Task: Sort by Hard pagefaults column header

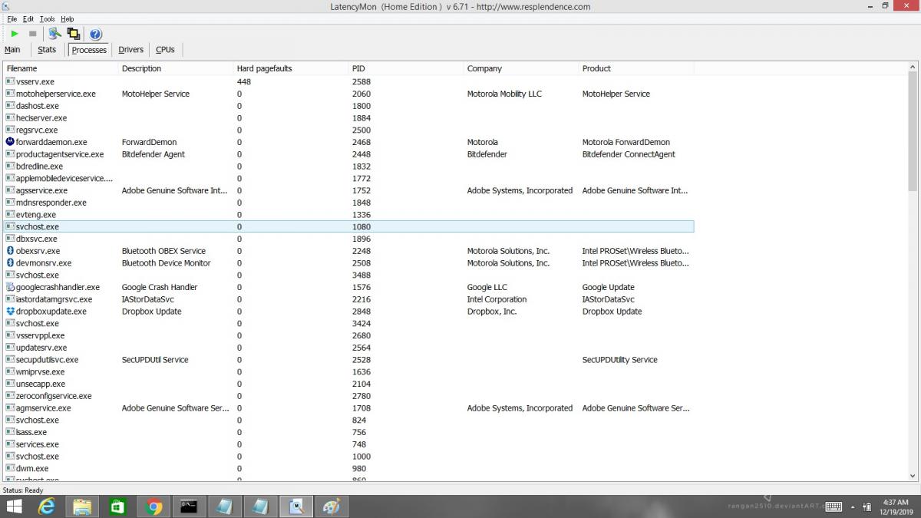Action: tap(291, 68)
